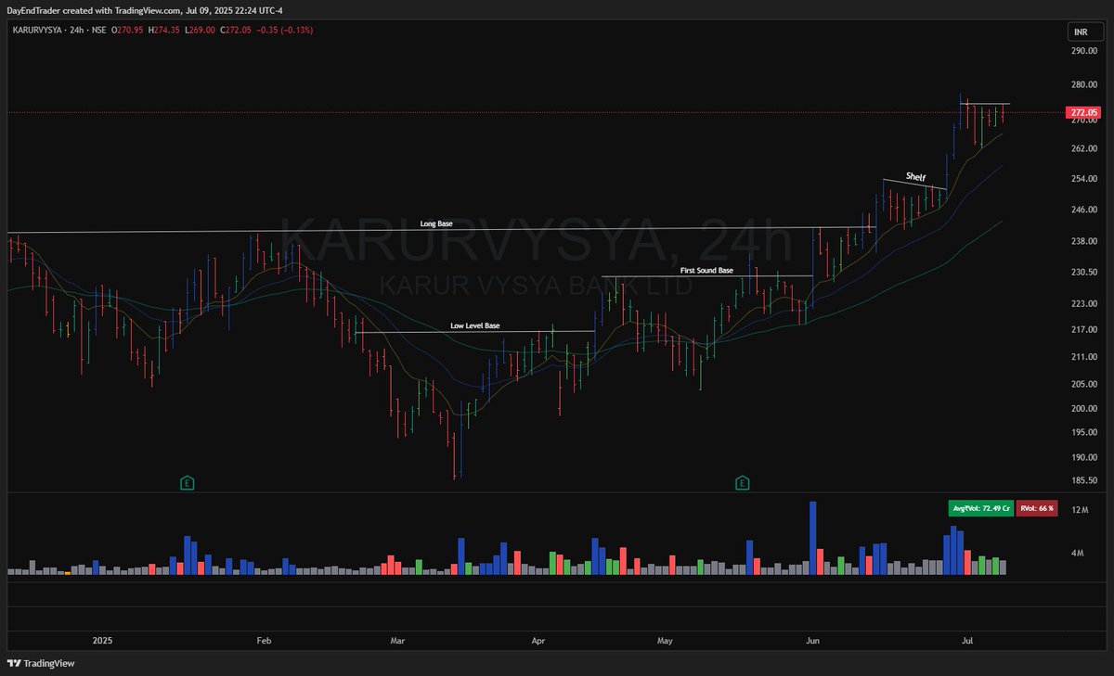Click the May label on time axis
Viewport: 1114px width, 676px height.
(x=665, y=641)
